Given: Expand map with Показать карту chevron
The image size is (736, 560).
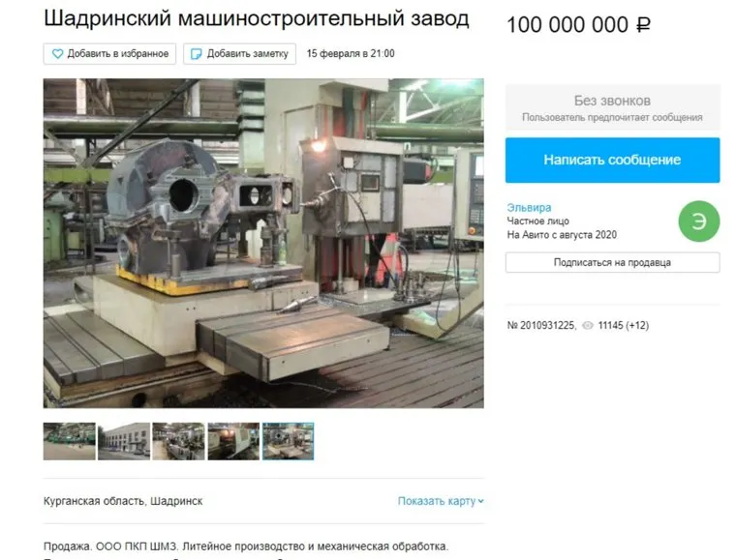Looking at the screenshot, I should pos(480,501).
